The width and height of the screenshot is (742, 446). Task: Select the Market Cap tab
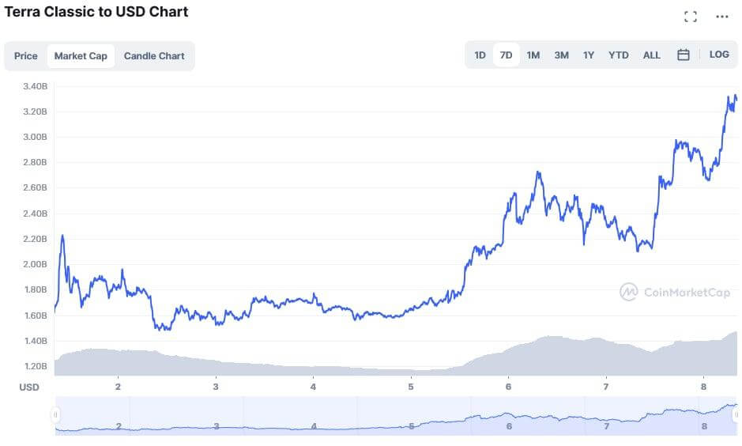pos(81,56)
